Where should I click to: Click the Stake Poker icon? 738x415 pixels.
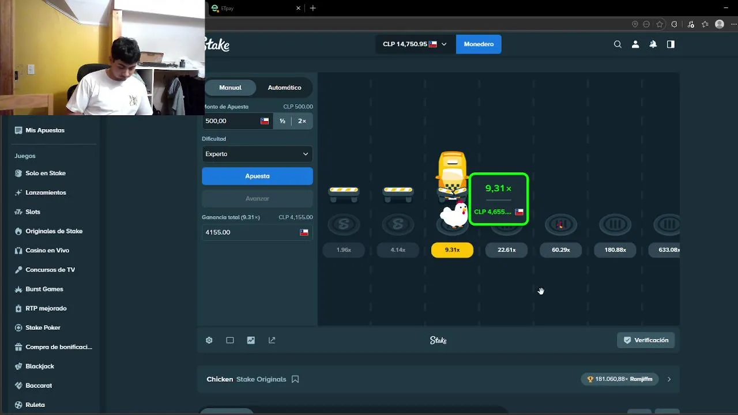click(x=18, y=327)
